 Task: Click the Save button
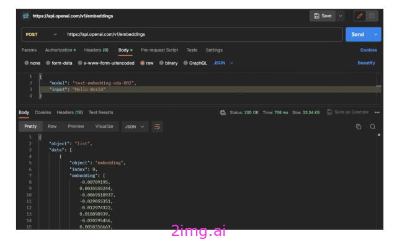[x=323, y=16]
